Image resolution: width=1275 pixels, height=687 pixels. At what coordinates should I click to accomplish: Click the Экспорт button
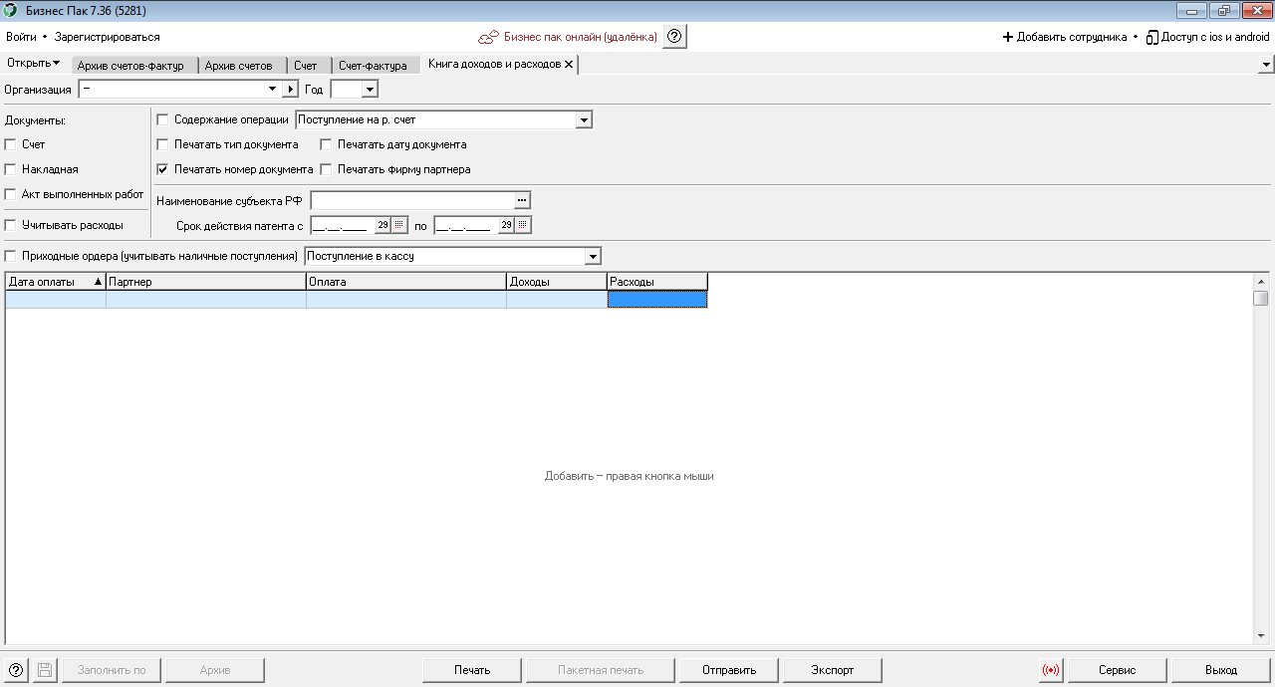[x=833, y=670]
